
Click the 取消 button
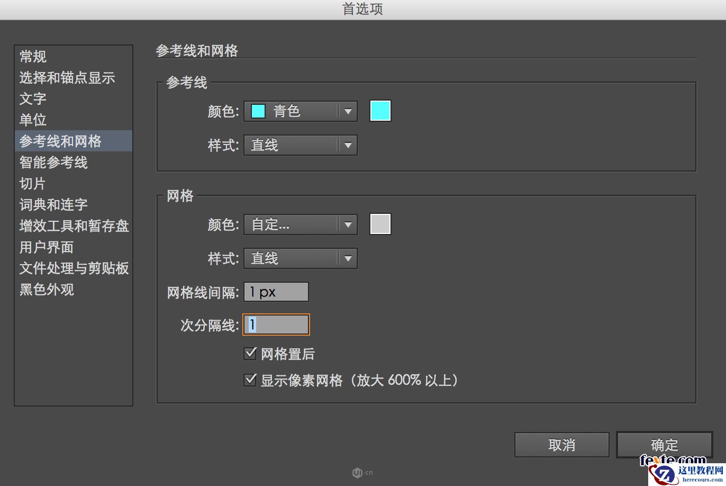561,445
